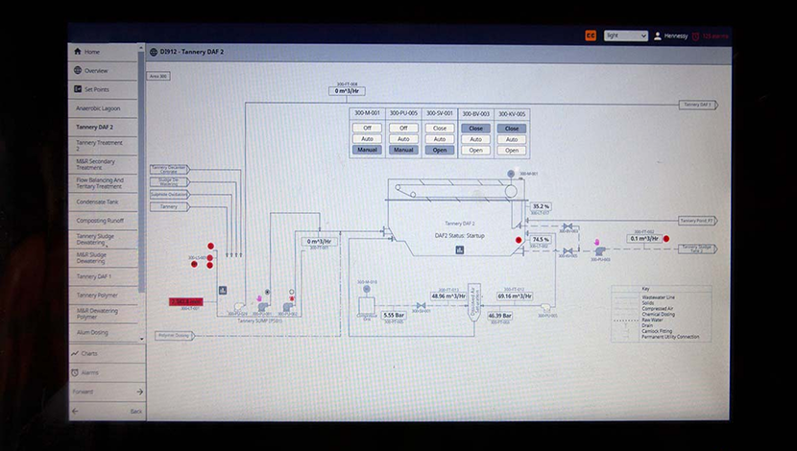Open M&R Secondary Treatment page
Viewport: 797px width, 451px height.
click(103, 164)
